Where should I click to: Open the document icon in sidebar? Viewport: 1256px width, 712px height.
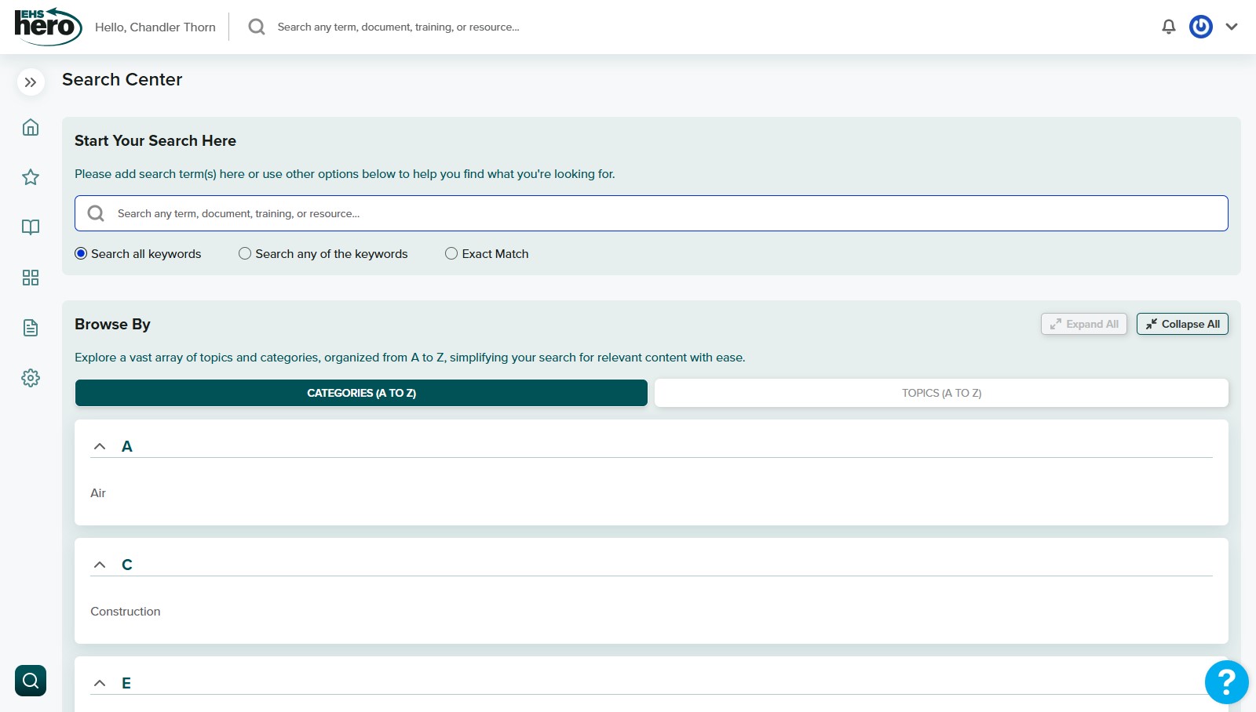click(x=31, y=328)
